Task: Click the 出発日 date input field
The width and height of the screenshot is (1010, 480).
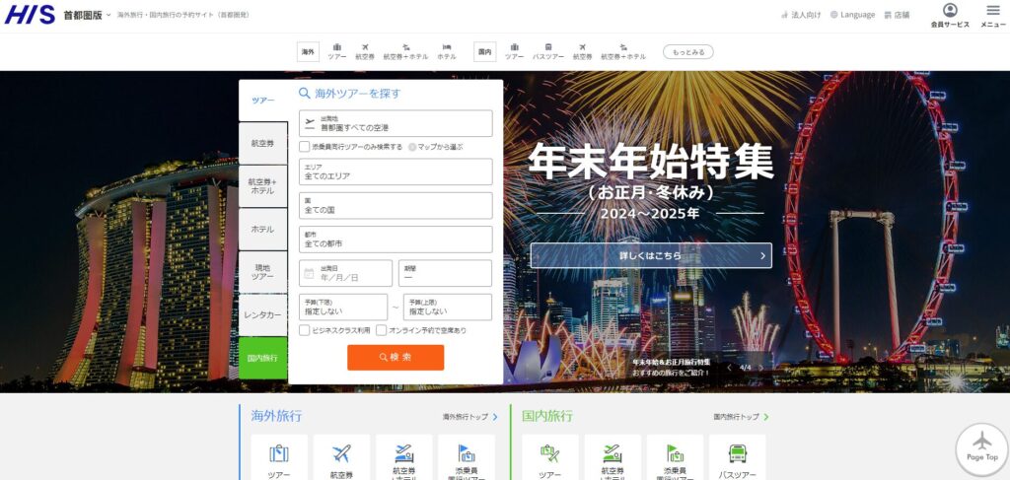Action: click(x=347, y=273)
